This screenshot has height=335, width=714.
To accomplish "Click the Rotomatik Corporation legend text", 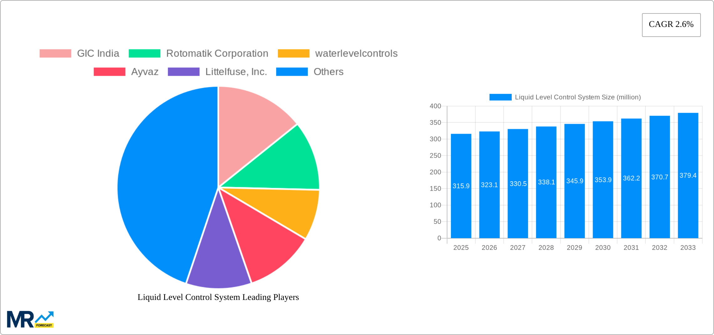I will point(217,53).
